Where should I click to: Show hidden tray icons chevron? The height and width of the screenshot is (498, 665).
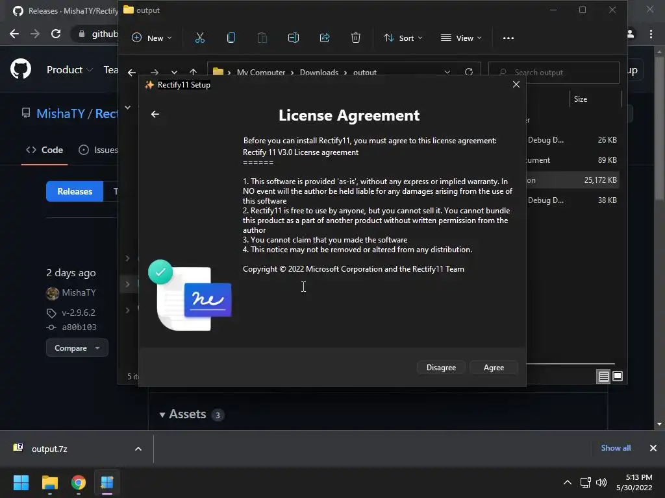[568, 482]
